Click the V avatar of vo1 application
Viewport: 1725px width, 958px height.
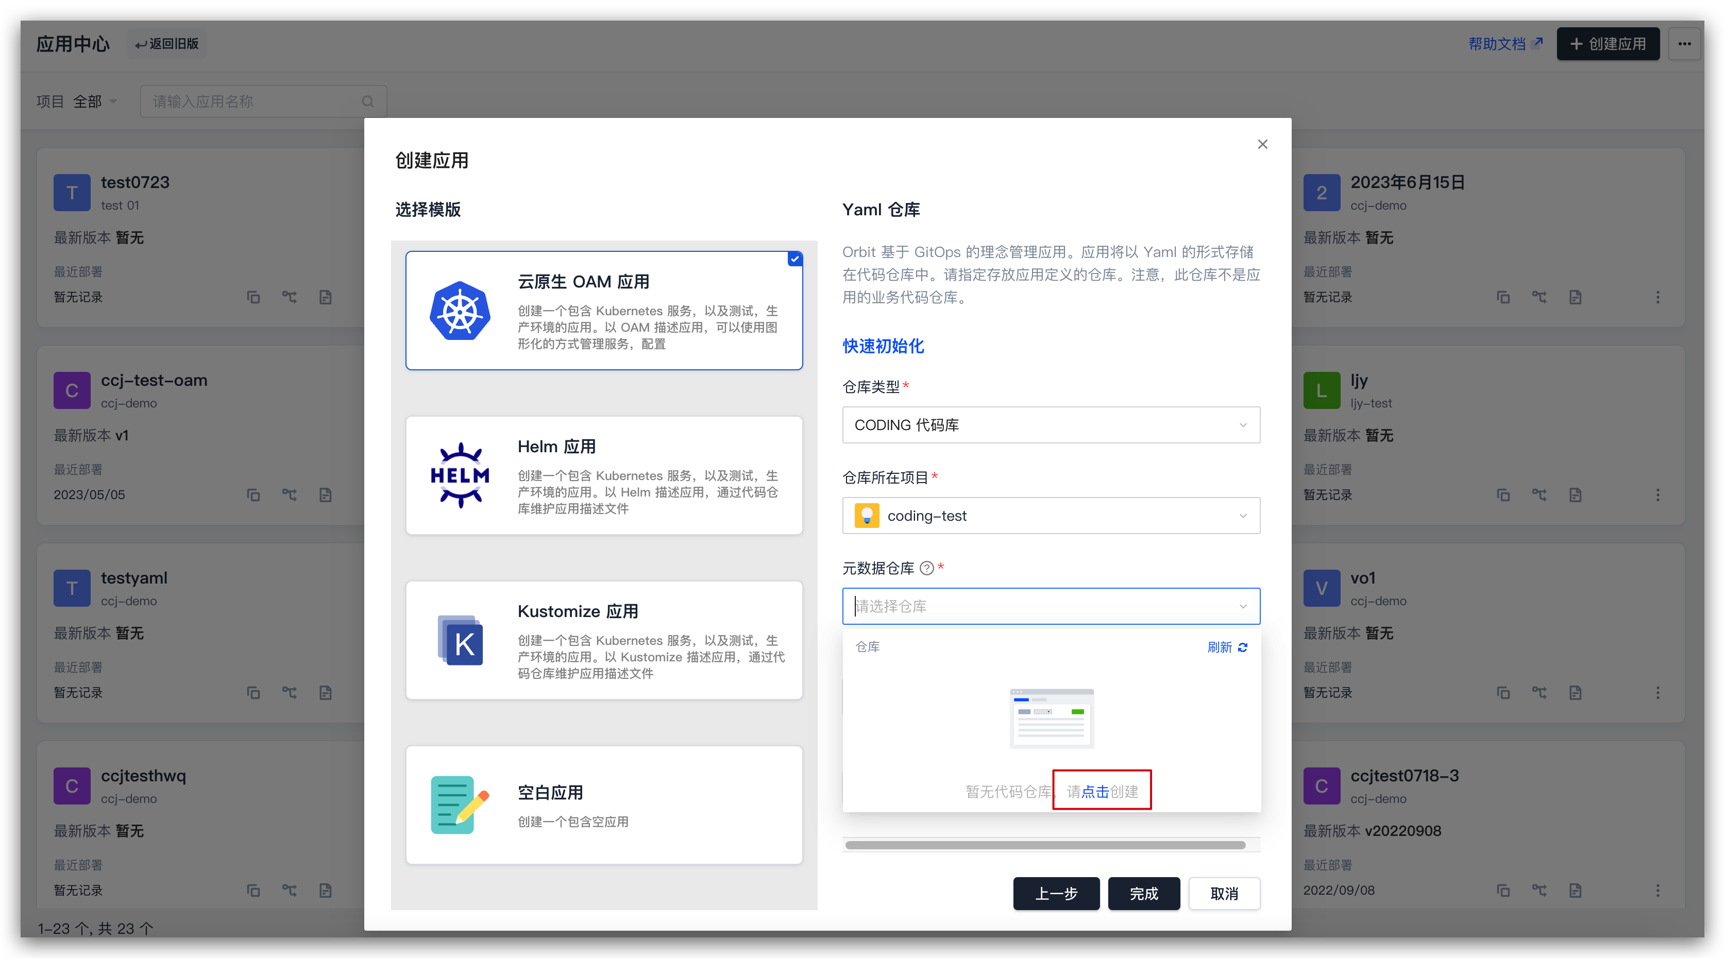[x=1322, y=589]
